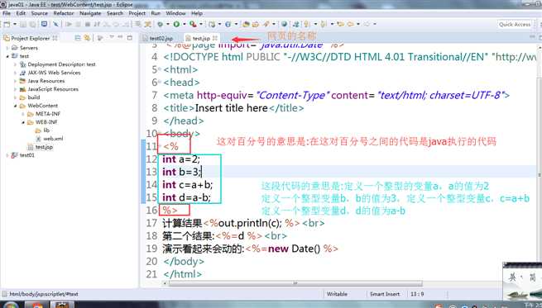Screen dimensions: 542x308
Task: Click the Terminate stop icon
Action: (88, 24)
